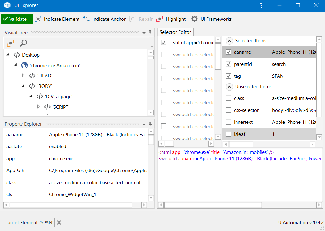
Task: Click the Visual Tree highlight target icon
Action: 11,43
